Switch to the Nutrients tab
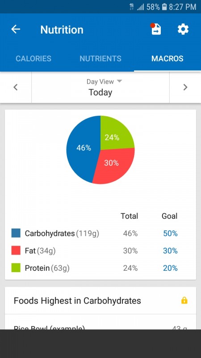Image resolution: width=201 pixels, height=358 pixels. coord(100,59)
